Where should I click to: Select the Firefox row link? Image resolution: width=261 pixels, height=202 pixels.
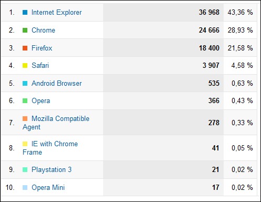(42, 48)
